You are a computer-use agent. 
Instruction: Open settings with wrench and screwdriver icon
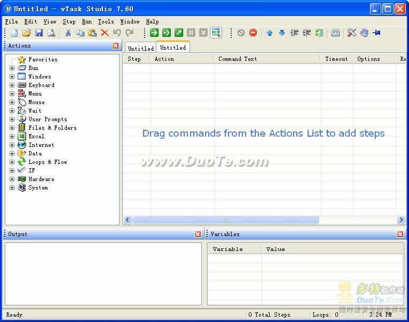coord(352,33)
